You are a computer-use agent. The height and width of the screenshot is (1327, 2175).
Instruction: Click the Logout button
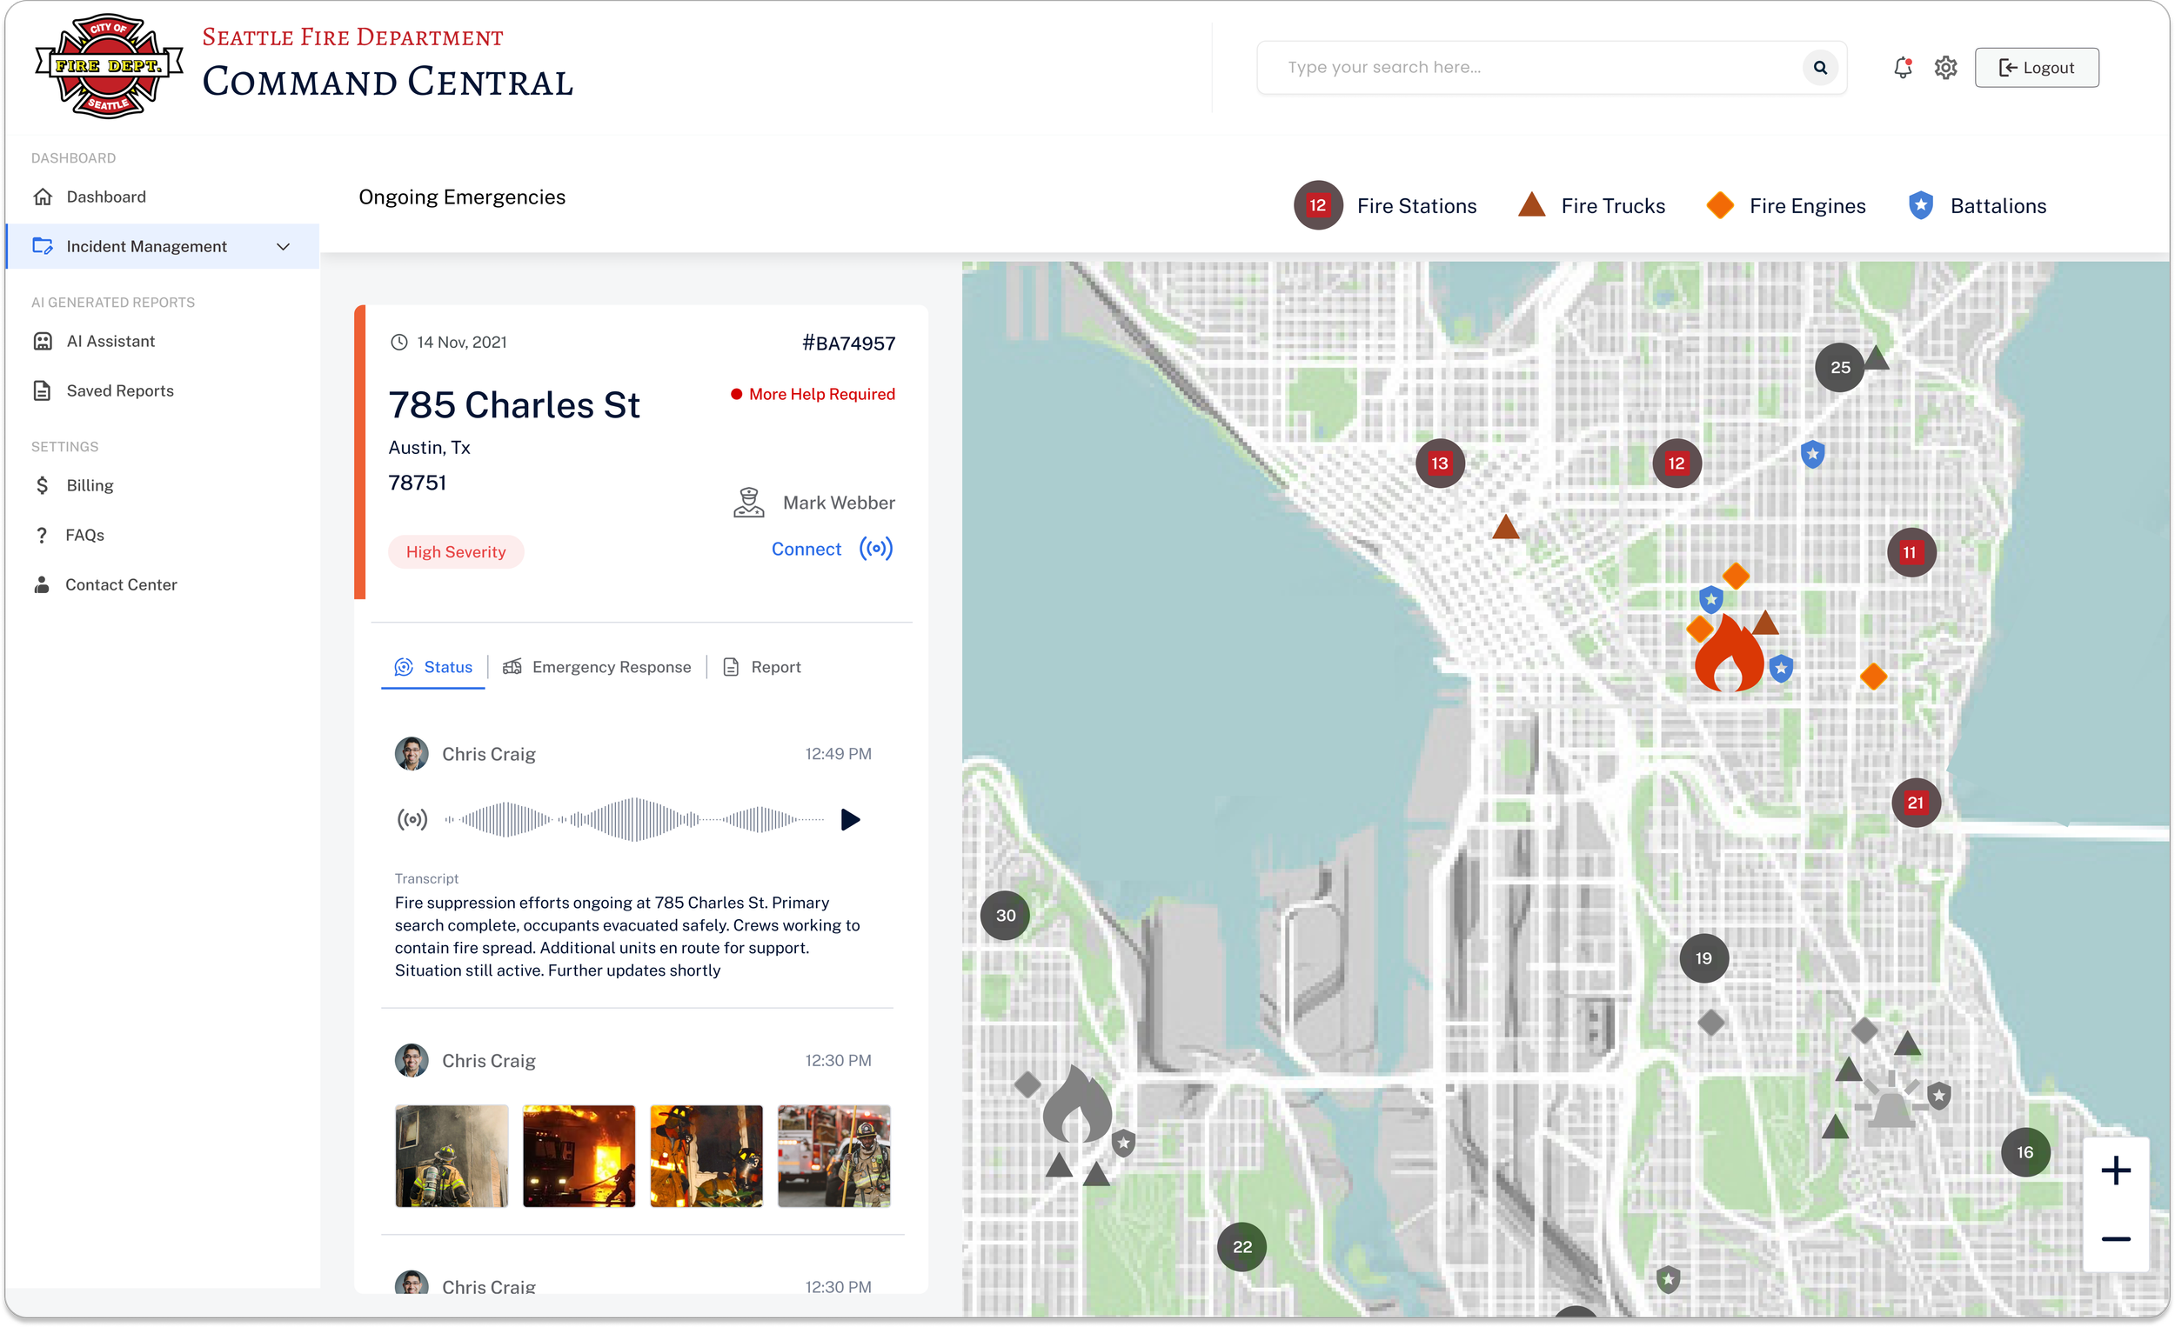(x=2036, y=68)
